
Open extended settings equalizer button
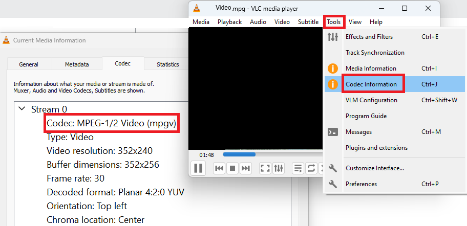[x=279, y=169]
